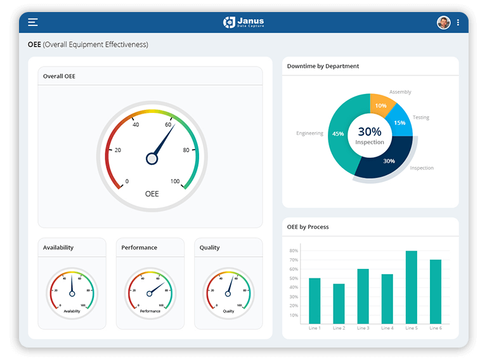The width and height of the screenshot is (487, 359).
Task: Click the OEE by Process panel title
Action: click(x=308, y=227)
